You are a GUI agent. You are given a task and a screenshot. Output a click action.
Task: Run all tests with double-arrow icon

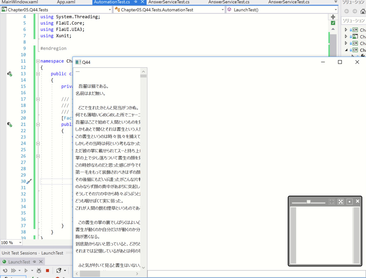[x=14, y=270]
